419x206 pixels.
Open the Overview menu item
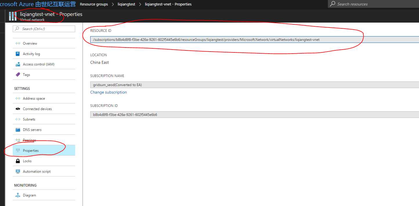click(x=44, y=43)
